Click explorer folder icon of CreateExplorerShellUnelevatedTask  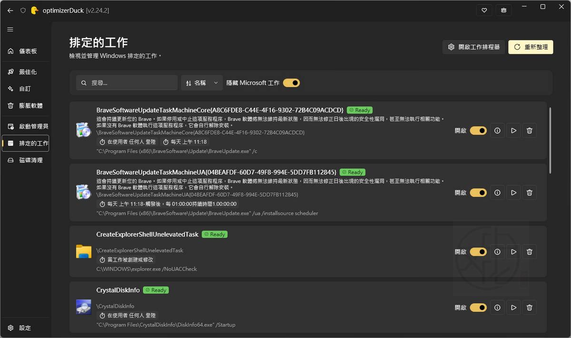point(83,251)
